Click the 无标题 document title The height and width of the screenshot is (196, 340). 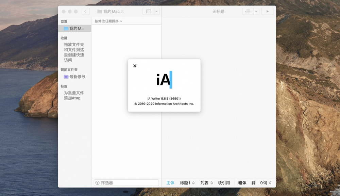pos(218,12)
